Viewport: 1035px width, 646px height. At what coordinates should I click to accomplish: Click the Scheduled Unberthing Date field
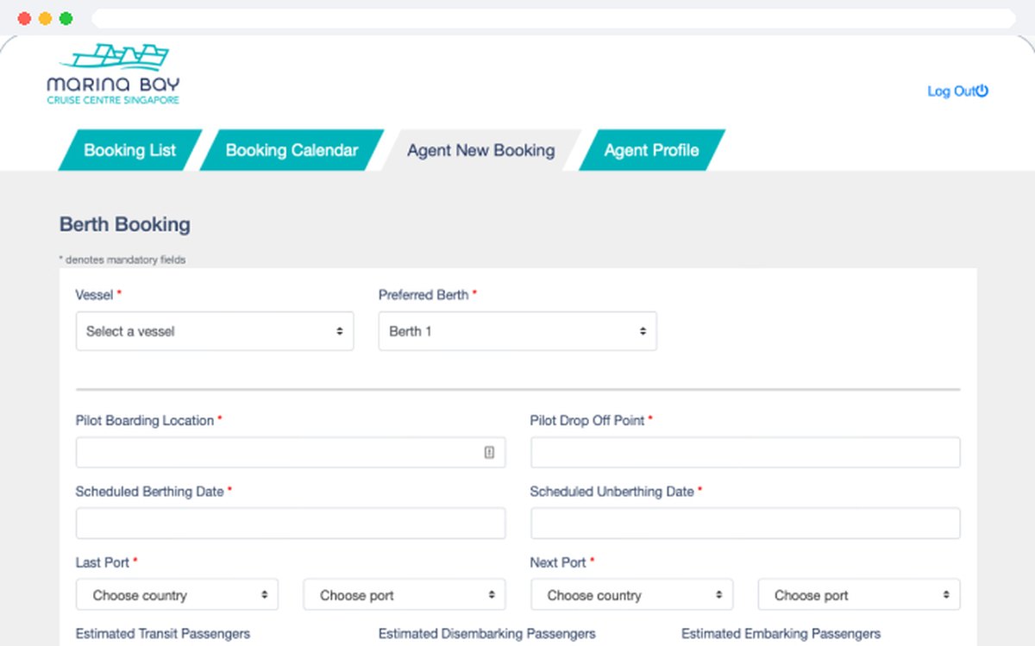coord(745,524)
